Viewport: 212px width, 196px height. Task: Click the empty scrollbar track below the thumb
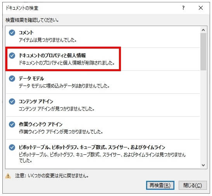tap(203, 116)
